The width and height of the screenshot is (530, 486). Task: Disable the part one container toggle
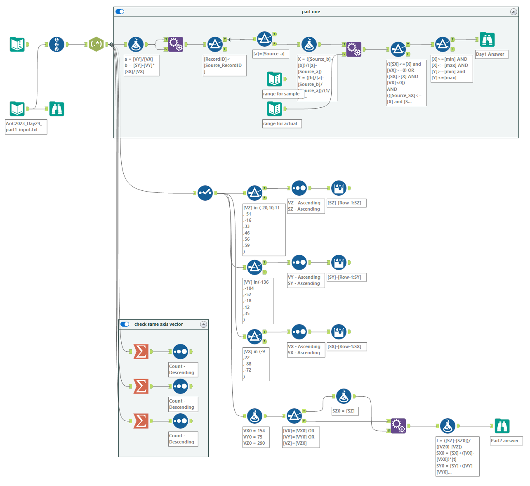point(119,12)
